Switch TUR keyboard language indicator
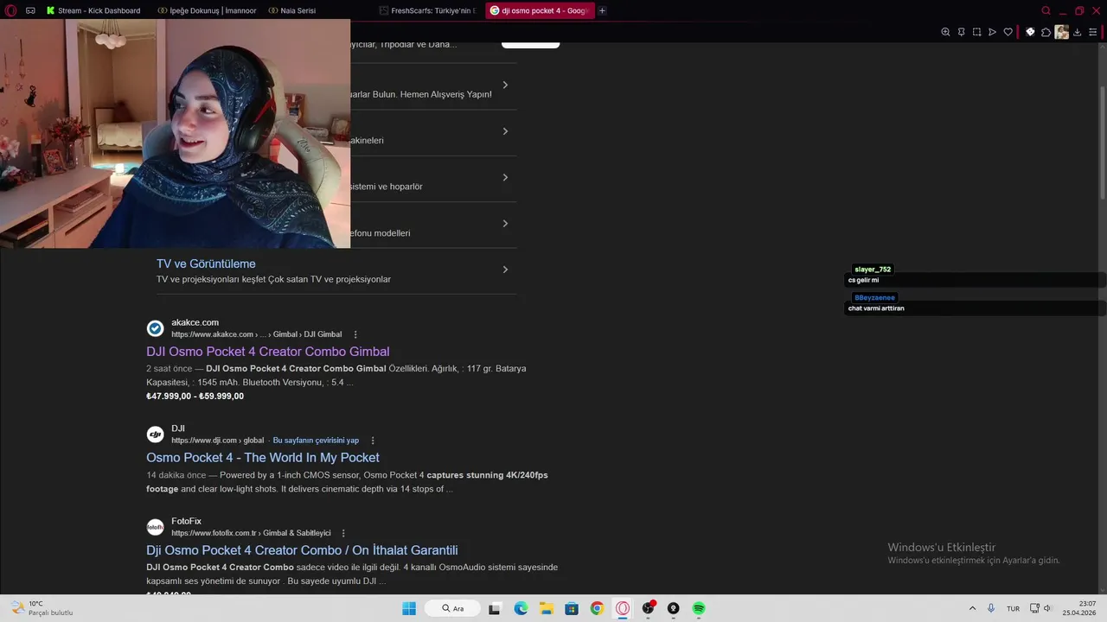 click(1013, 608)
